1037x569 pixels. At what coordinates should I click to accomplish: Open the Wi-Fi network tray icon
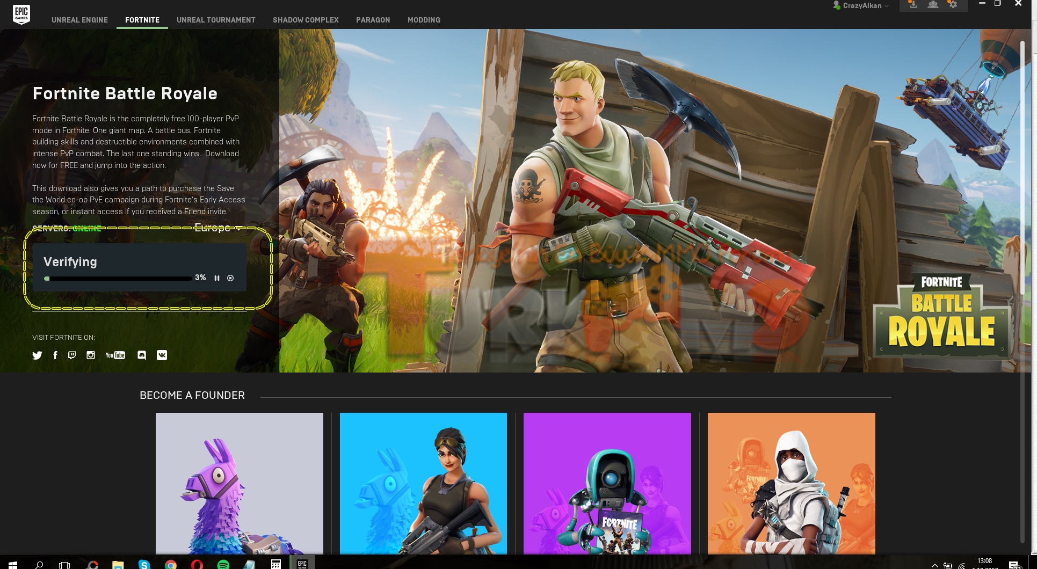coord(961,565)
